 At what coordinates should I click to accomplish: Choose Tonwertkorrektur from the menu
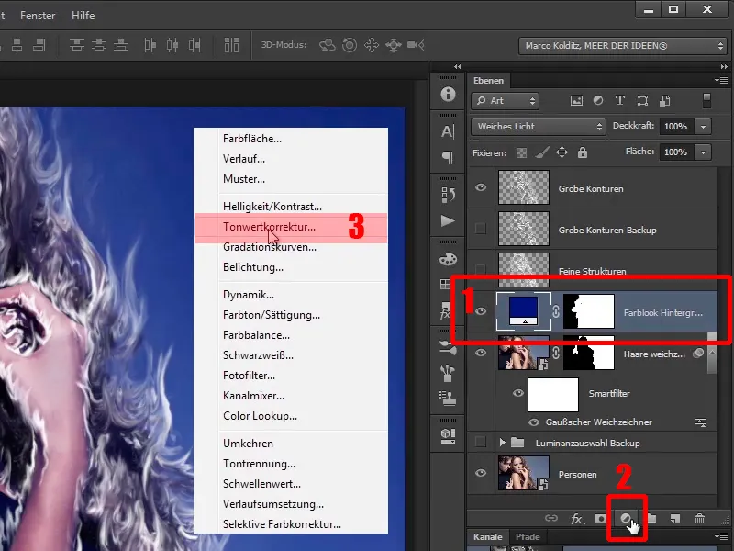pyautogui.click(x=269, y=227)
